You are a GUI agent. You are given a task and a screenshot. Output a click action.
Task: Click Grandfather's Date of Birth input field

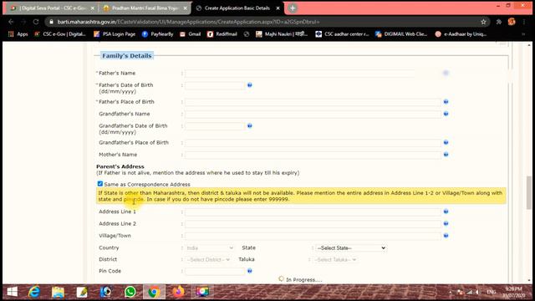click(215, 125)
